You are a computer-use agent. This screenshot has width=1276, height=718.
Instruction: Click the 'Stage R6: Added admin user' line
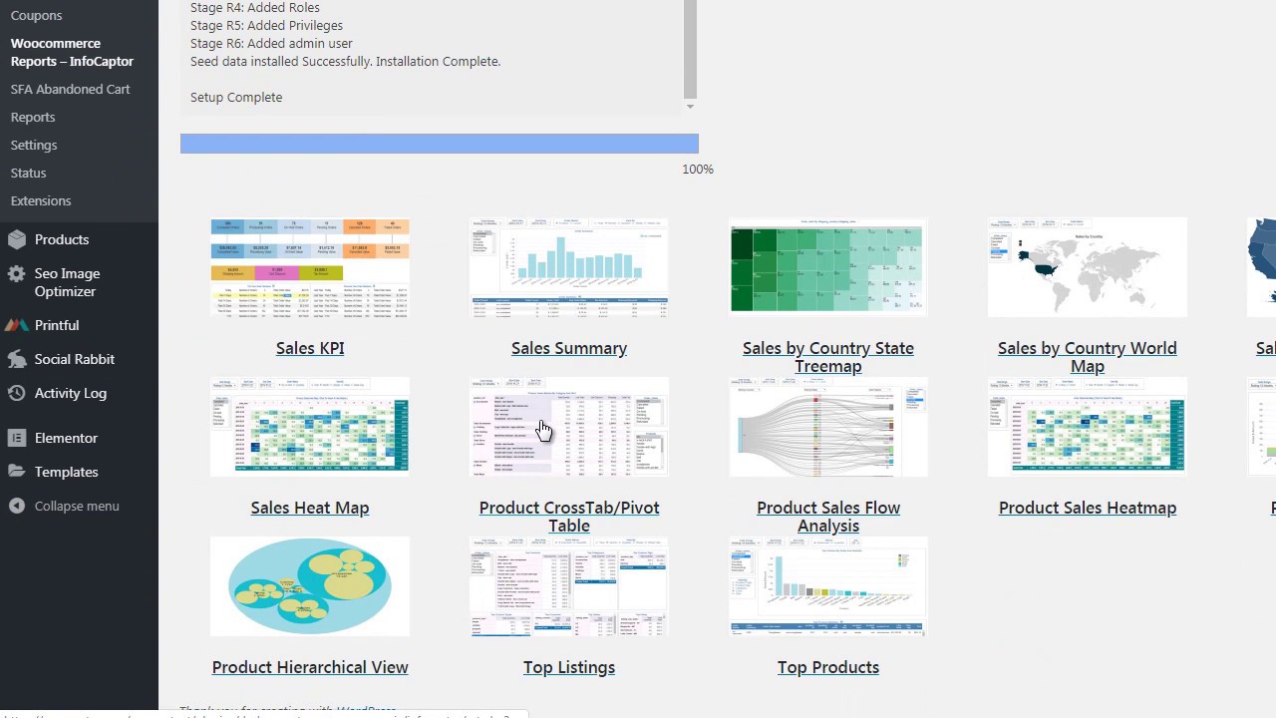pyautogui.click(x=271, y=43)
